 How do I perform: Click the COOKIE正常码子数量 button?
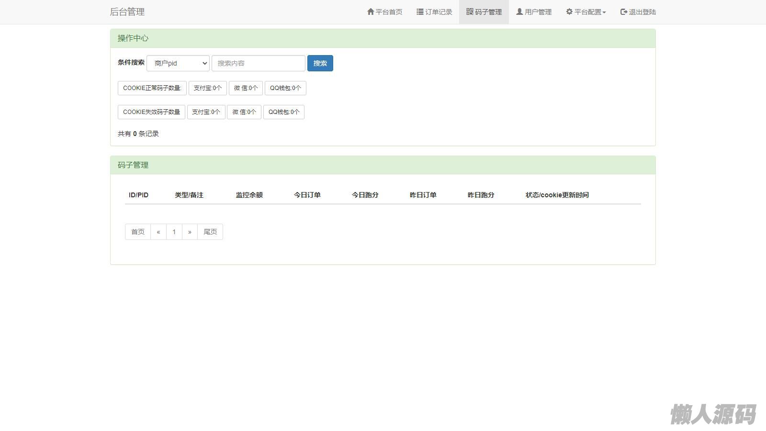[152, 88]
